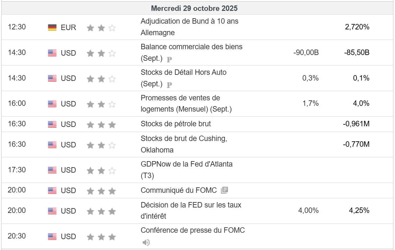The height and width of the screenshot is (250, 395).
Task: Click the preliminary P icon next to Balance commerciale des biens
Action: (170, 59)
